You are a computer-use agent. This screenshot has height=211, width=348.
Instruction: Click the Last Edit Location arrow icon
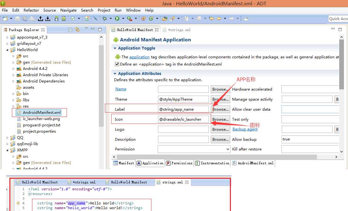[x=211, y=18]
